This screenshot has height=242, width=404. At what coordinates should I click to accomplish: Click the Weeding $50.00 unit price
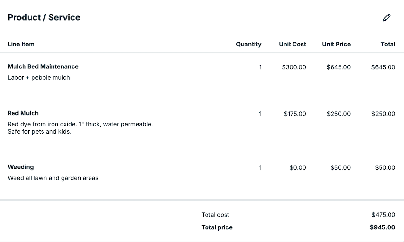pos(340,167)
